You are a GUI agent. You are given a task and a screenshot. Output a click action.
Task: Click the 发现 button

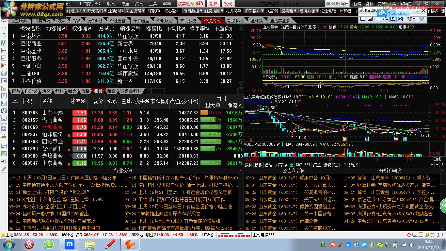(x=228, y=4)
